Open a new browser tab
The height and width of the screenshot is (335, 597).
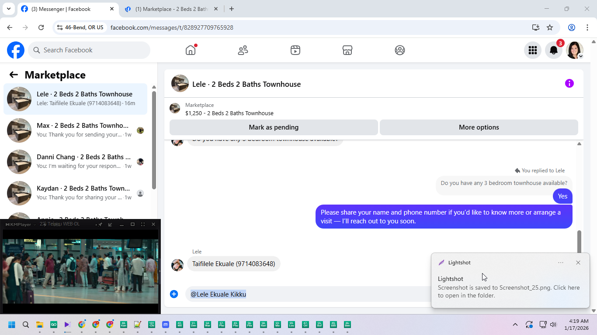[x=232, y=9]
